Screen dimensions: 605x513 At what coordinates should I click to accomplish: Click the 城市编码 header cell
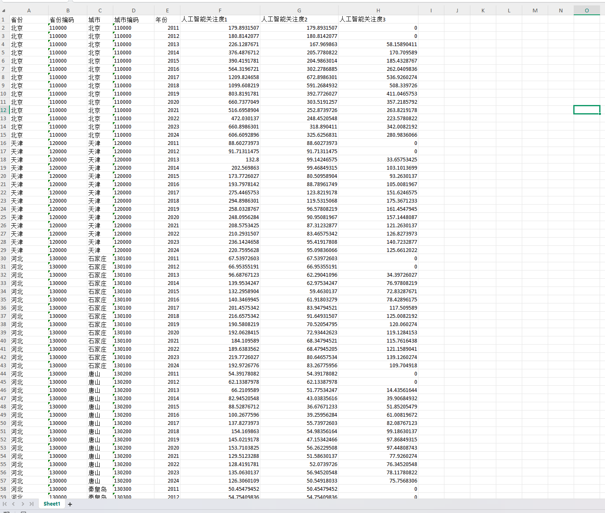coord(134,19)
